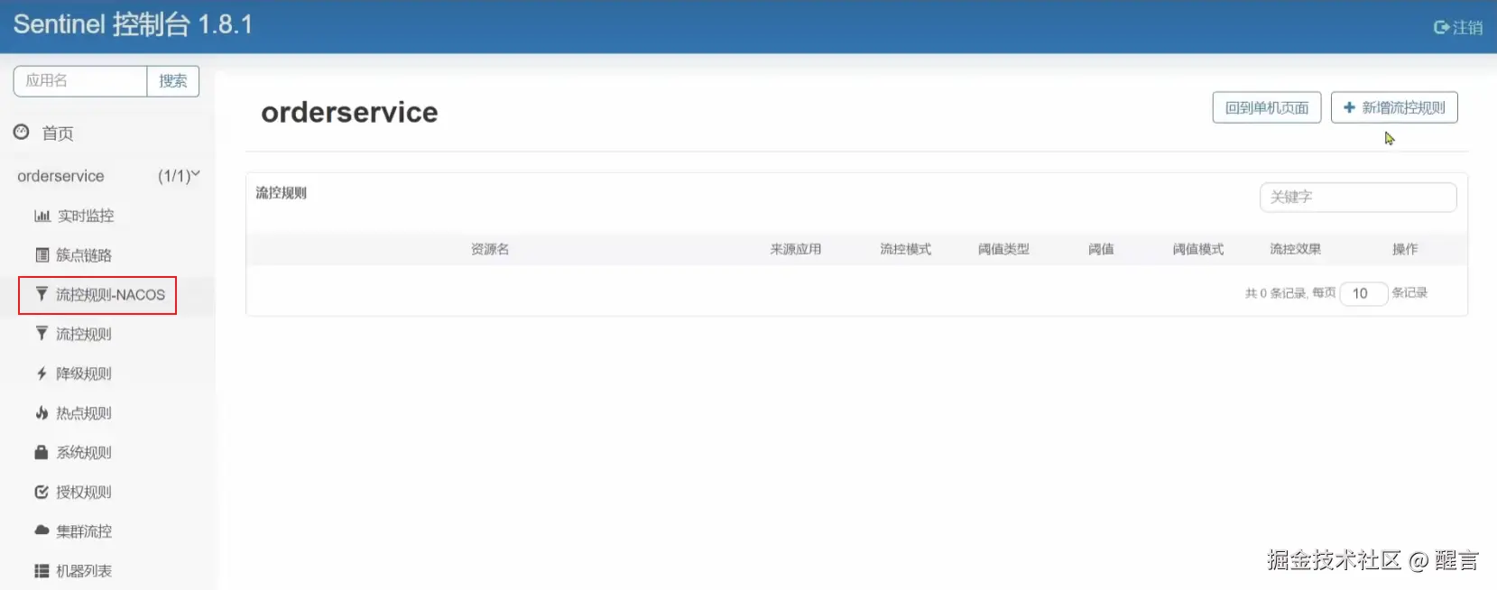Click the 操作 column header

pyautogui.click(x=1405, y=249)
